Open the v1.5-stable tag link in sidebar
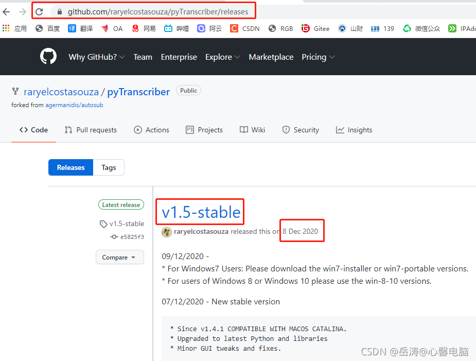Screen dimensions: 476x361 click(122, 224)
